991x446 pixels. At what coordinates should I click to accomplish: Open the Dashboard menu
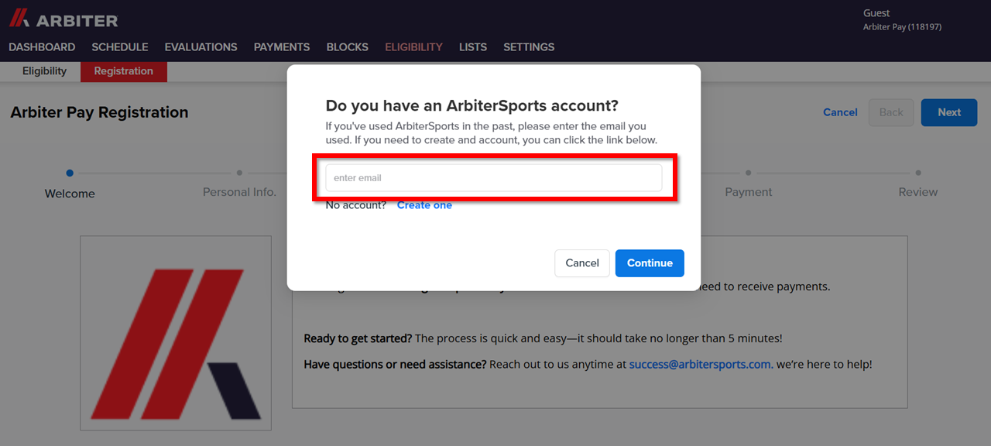point(42,47)
